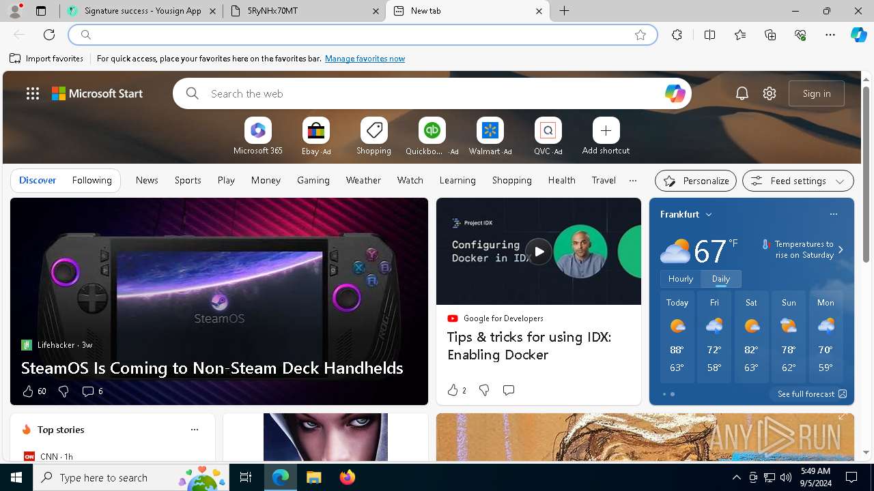This screenshot has height=491, width=874.
Task: Switch to Signature success Yousign tab
Action: click(141, 11)
